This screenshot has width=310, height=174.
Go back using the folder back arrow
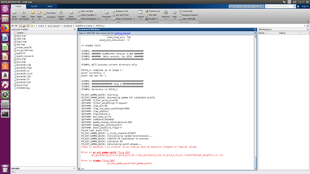(13, 26)
